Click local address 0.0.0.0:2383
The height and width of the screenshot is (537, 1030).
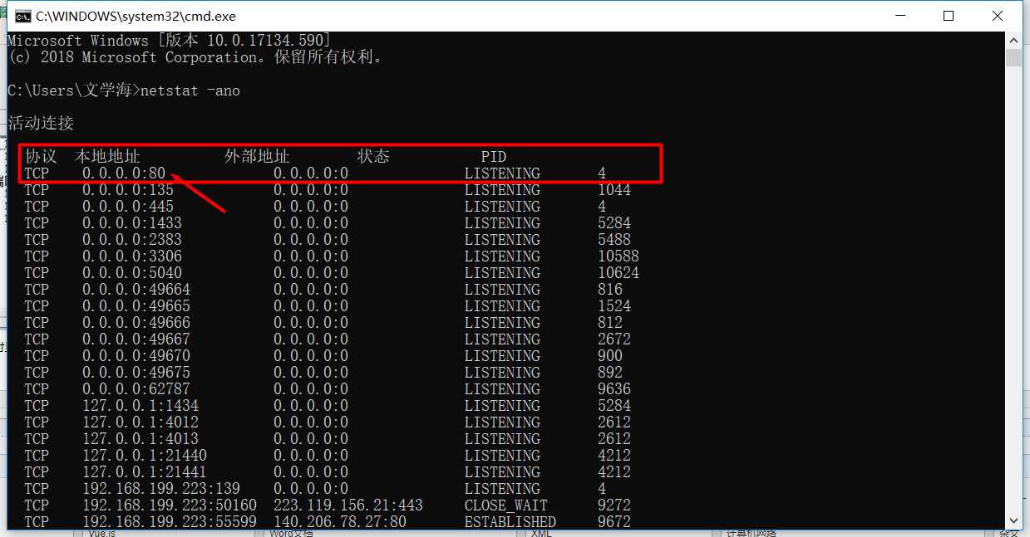[132, 240]
